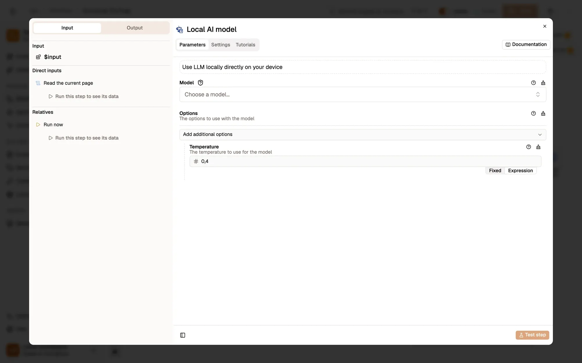
Task: Click the Relatives heading
Action: coord(43,112)
